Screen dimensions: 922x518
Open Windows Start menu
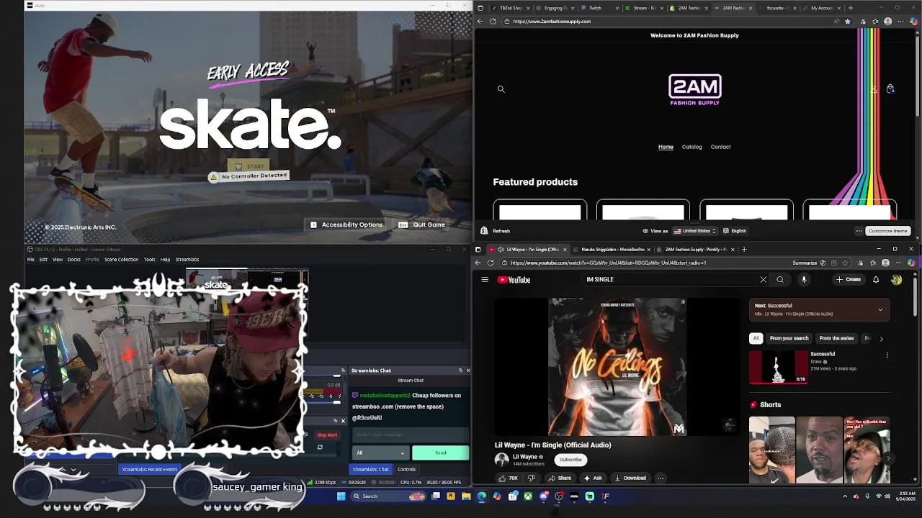point(341,496)
